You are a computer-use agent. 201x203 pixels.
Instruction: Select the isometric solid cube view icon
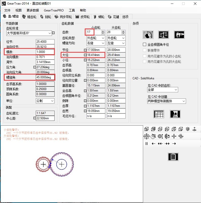coord(188,129)
